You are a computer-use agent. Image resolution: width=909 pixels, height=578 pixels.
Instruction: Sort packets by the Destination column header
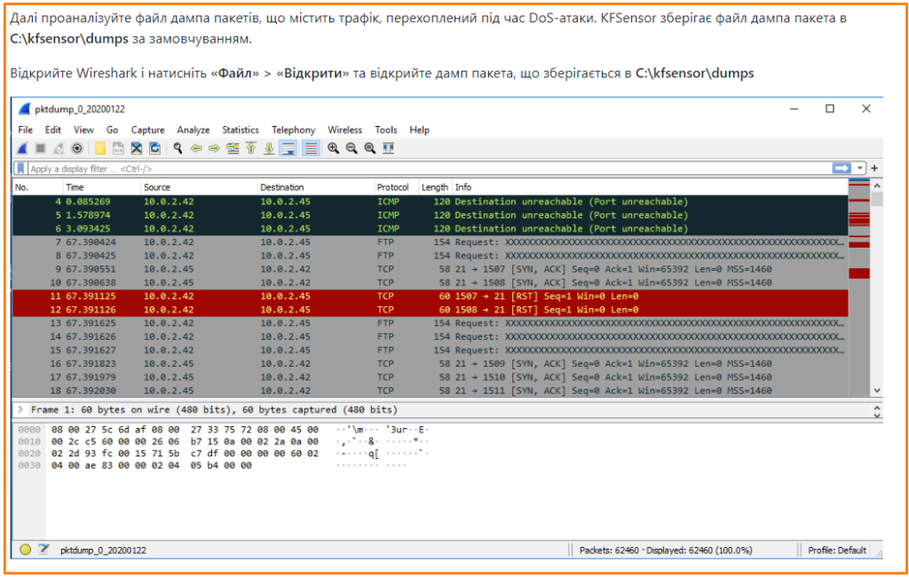click(x=315, y=187)
